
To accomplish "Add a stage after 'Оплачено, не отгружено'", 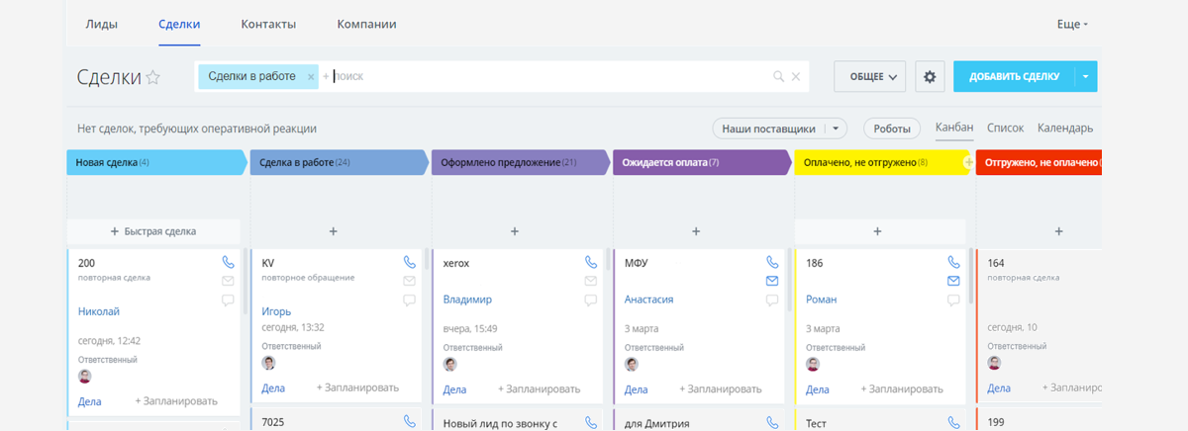I will tap(968, 162).
